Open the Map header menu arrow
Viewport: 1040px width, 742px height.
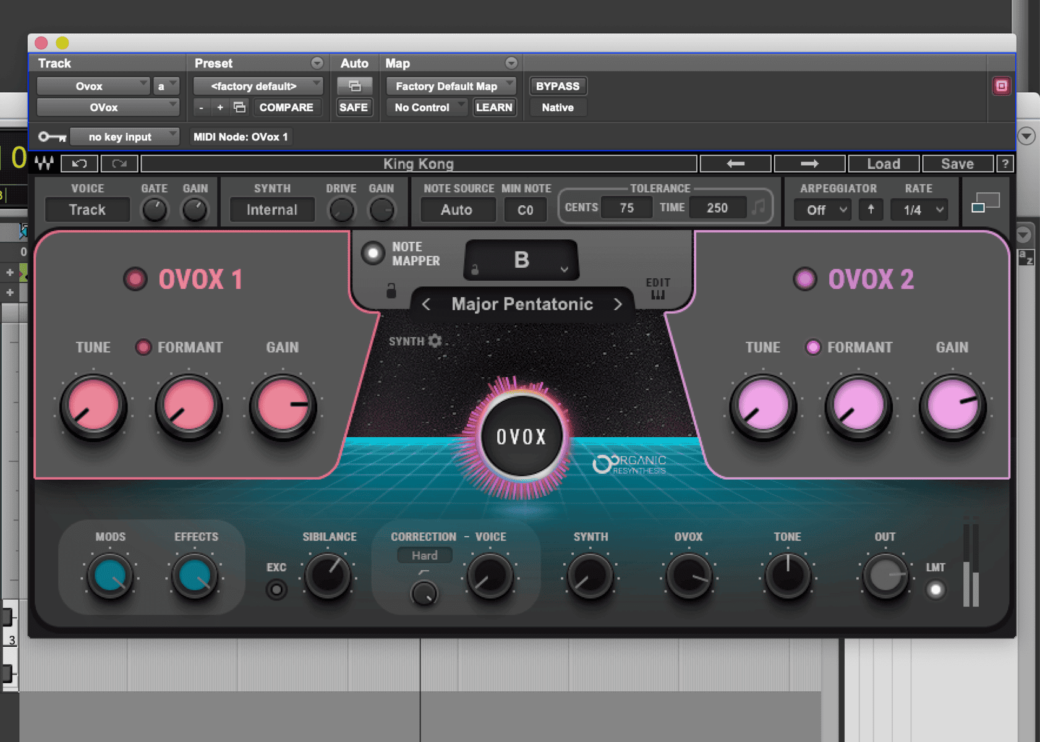click(511, 63)
